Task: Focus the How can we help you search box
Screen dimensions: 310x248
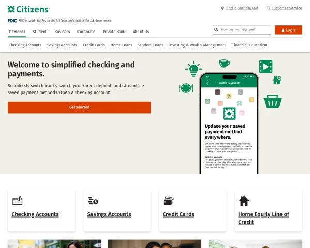Action: pos(242,29)
